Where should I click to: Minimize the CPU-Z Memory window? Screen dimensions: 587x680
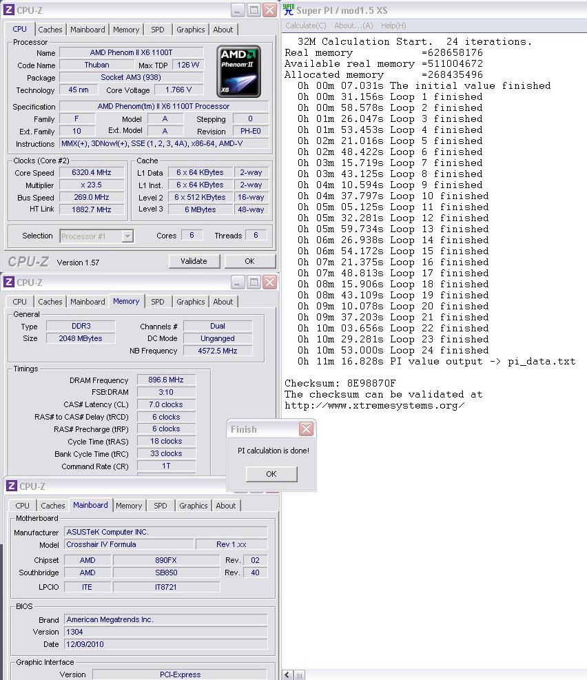coord(237,282)
